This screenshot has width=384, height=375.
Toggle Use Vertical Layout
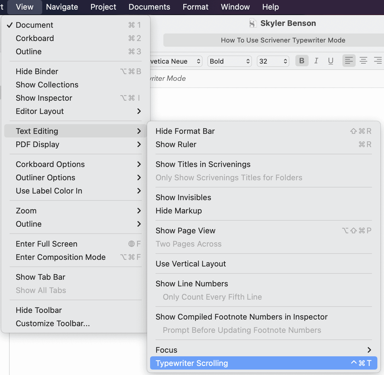coord(264,264)
